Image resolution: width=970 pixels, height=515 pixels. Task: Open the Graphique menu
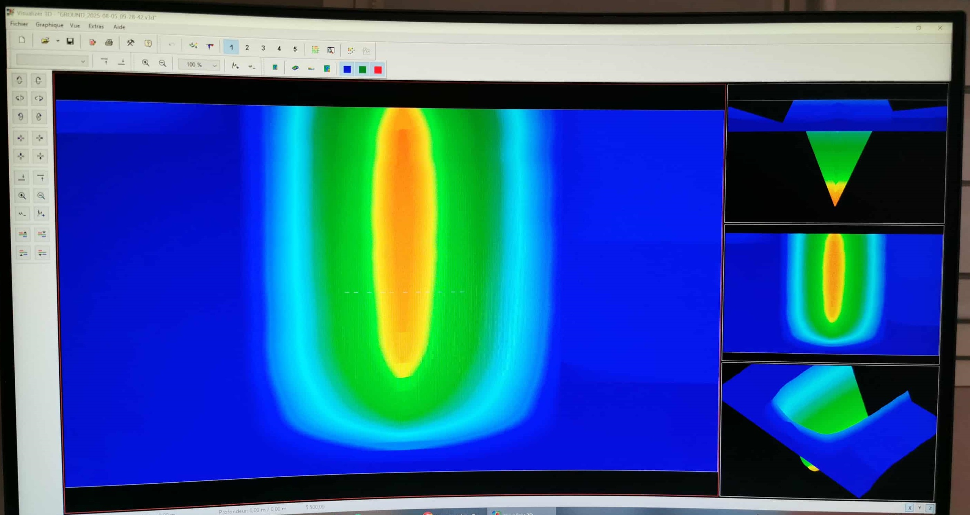49,25
